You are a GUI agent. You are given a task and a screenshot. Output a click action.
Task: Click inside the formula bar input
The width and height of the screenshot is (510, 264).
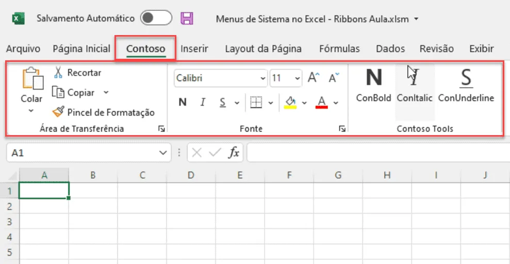point(379,153)
